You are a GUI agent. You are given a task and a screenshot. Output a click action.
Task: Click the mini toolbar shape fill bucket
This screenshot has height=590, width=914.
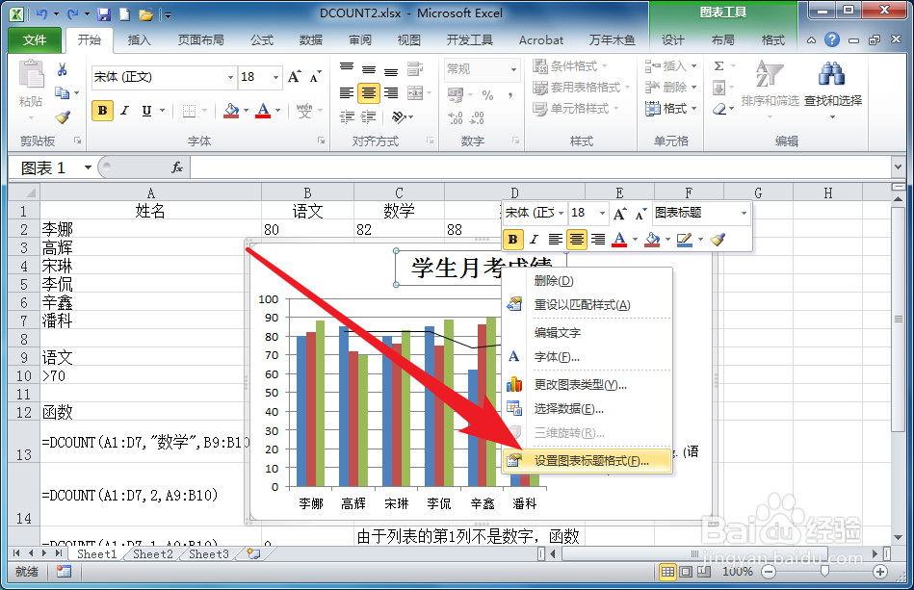pos(652,239)
